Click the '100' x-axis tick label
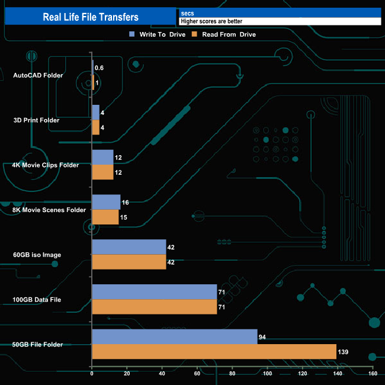Viewport: 385px width, 385px height. pyautogui.click(x=267, y=374)
